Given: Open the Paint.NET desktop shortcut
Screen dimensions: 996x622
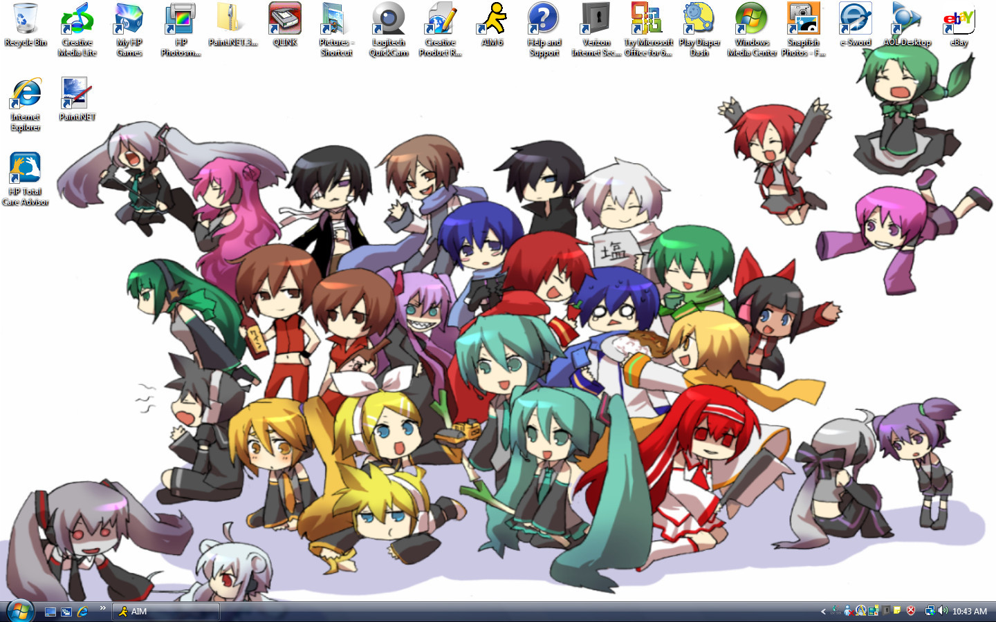Looking at the screenshot, I should point(77,100).
